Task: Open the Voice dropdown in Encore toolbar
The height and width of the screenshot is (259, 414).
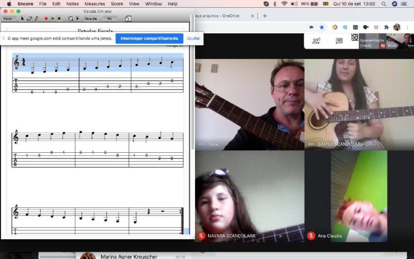Action: 9,19
